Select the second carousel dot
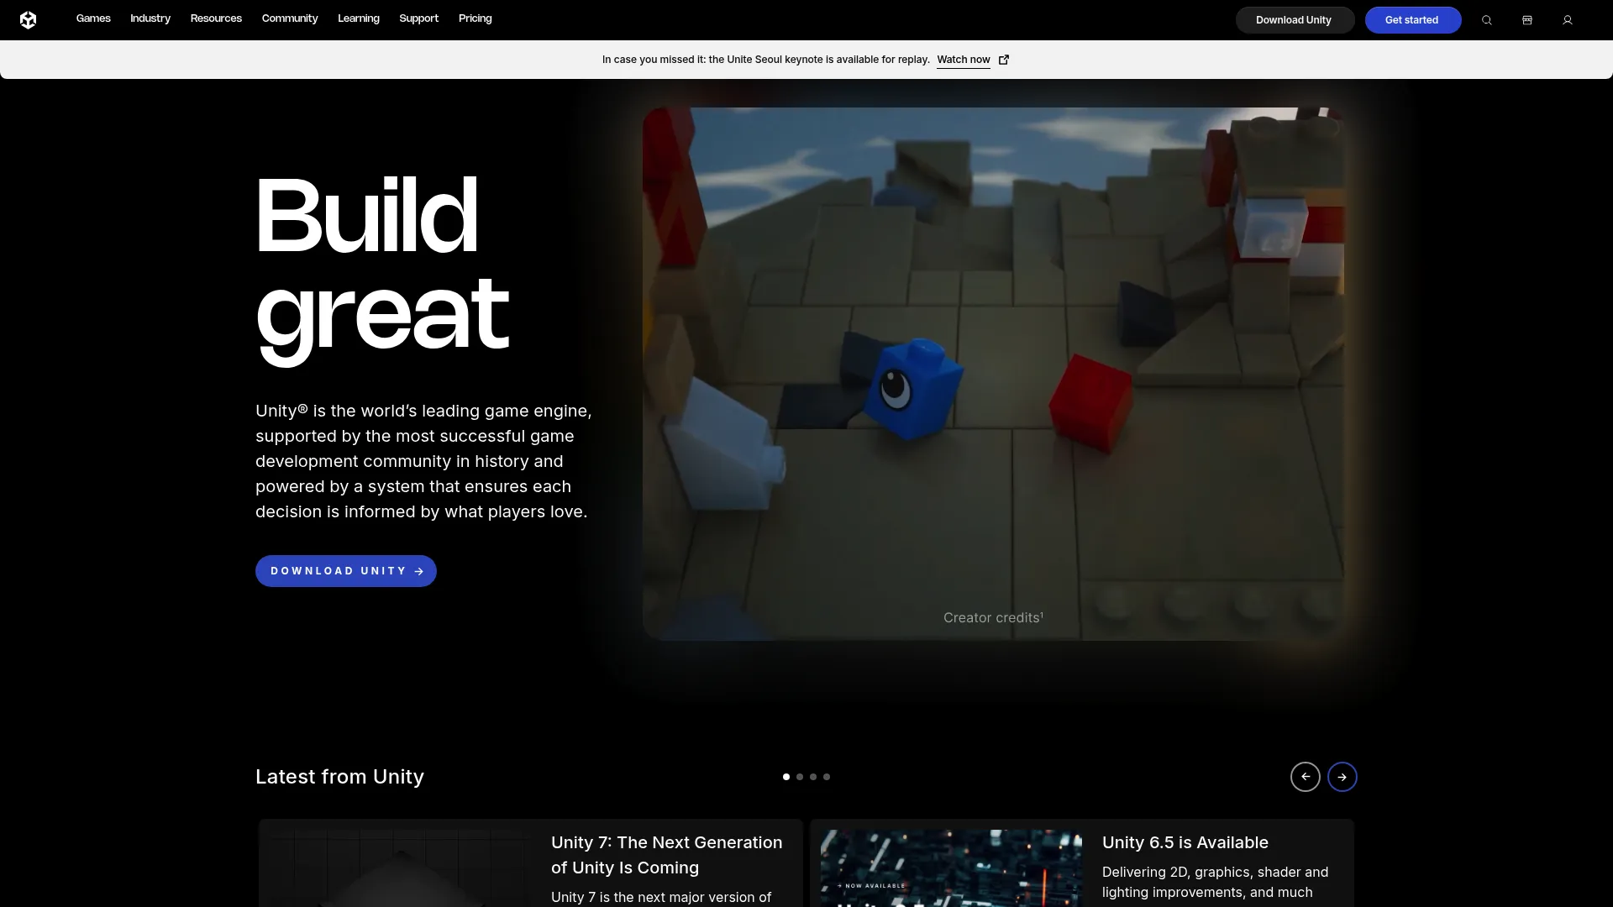Viewport: 1613px width, 907px height. coord(800,777)
